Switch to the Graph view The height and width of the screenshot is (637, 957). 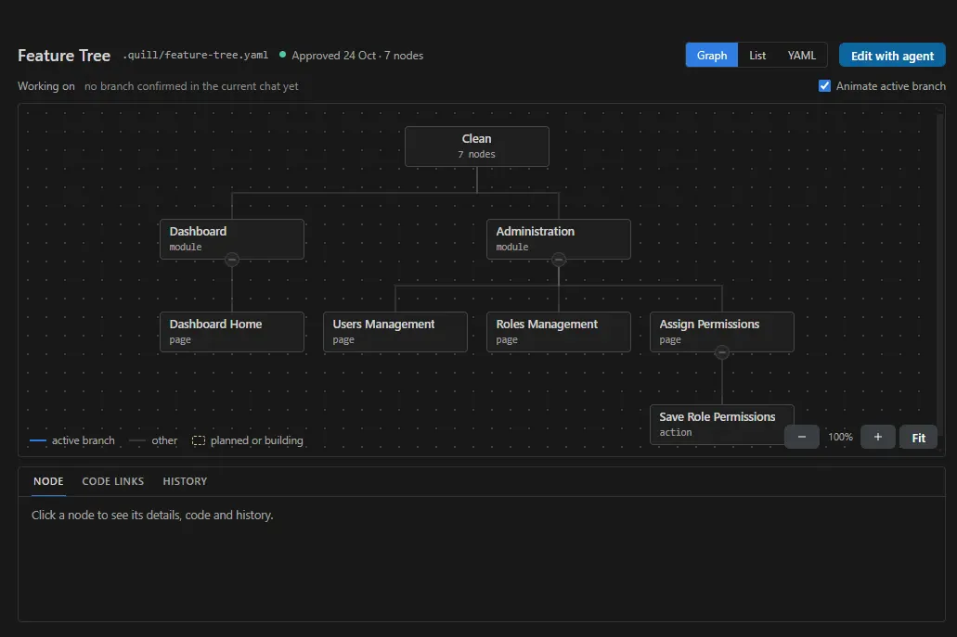tap(712, 55)
